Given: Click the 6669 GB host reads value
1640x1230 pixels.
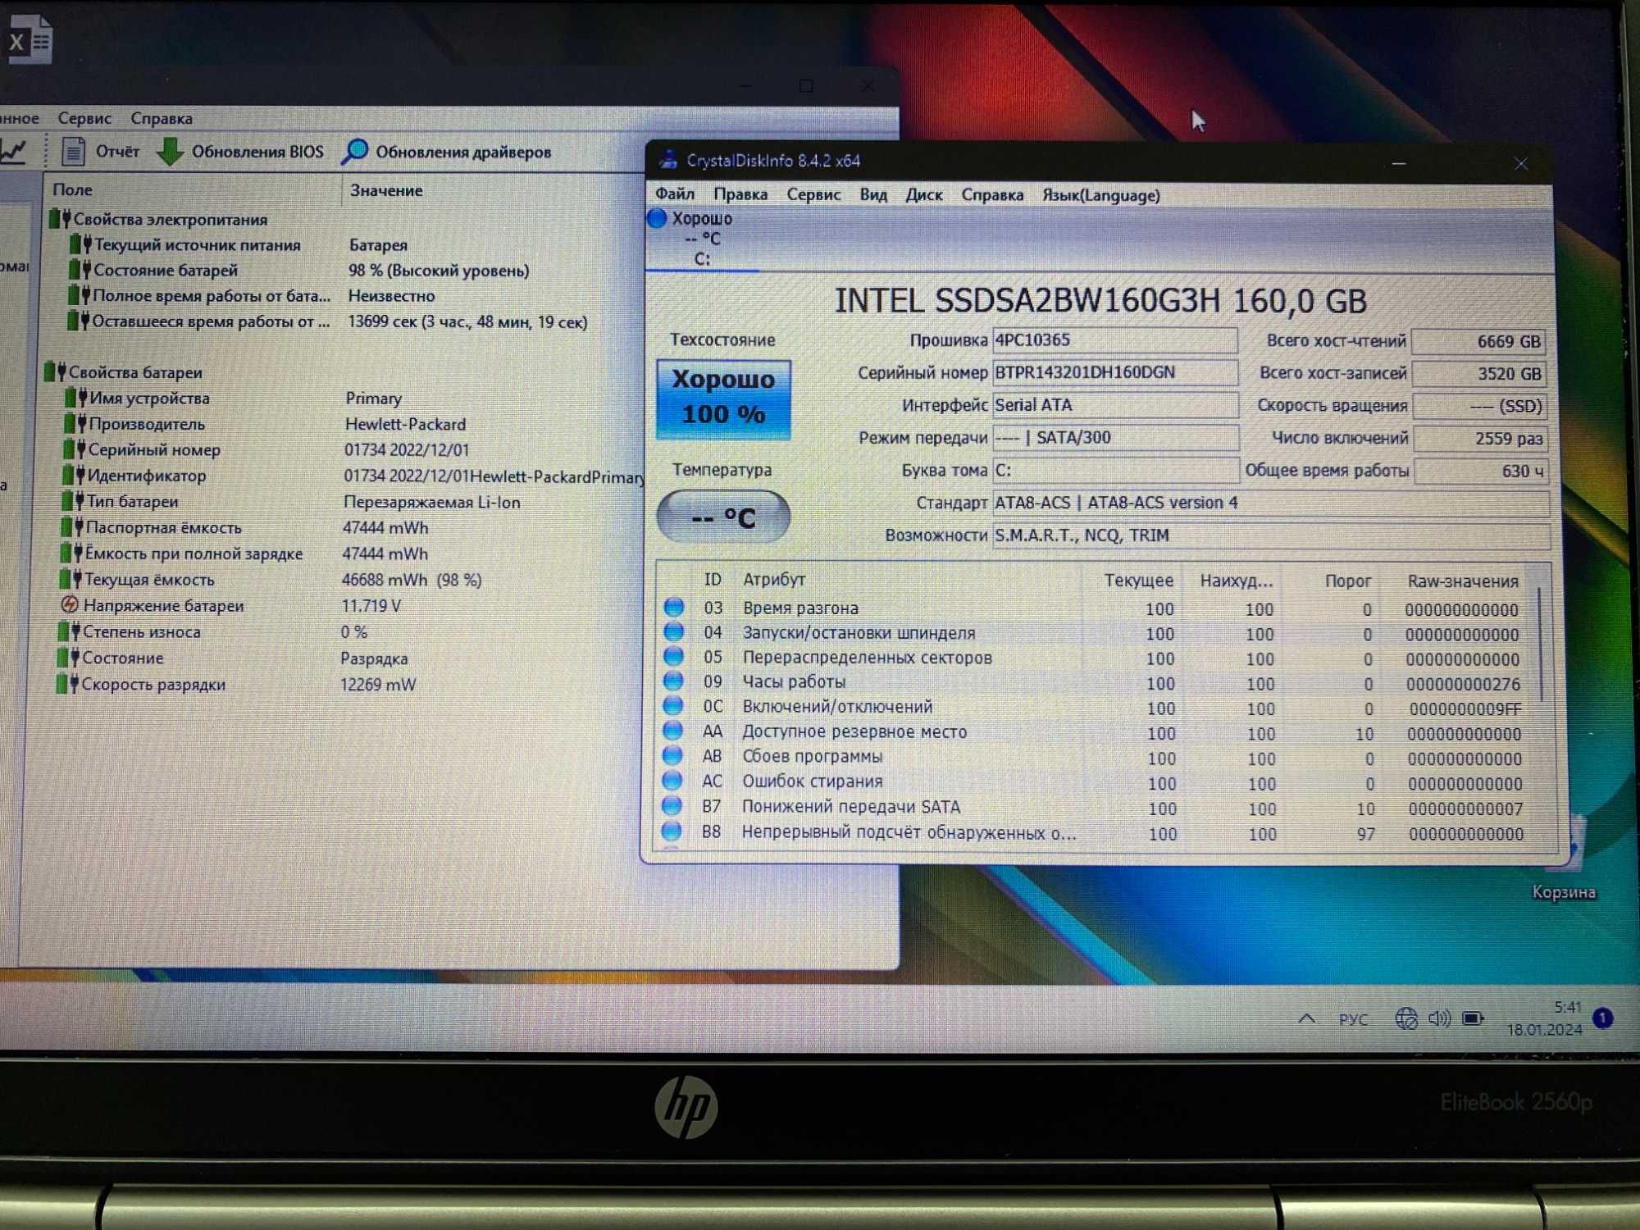Looking at the screenshot, I should tap(1478, 342).
